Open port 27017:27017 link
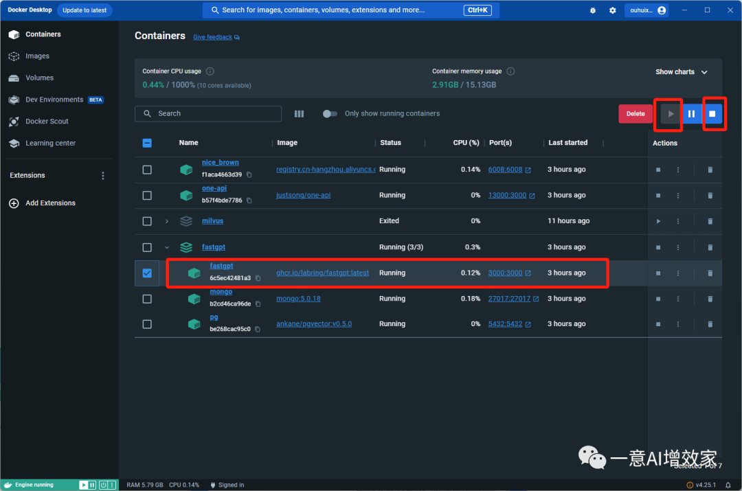Screen dimensions: 742x491 click(x=509, y=299)
